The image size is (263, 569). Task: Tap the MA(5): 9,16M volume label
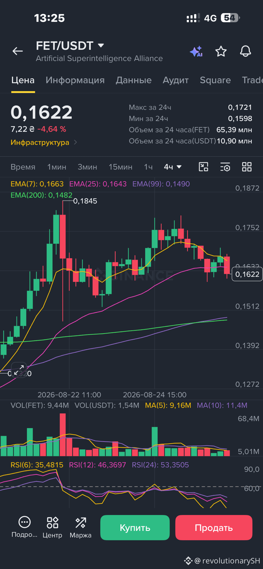click(x=168, y=405)
